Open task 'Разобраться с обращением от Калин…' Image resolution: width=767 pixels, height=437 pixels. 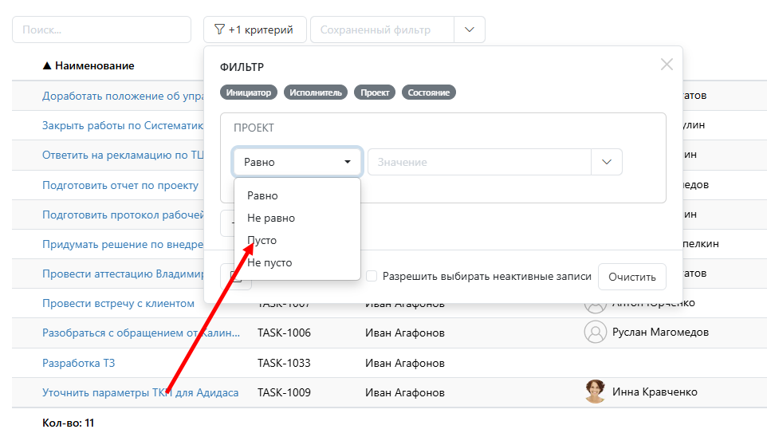tap(141, 333)
